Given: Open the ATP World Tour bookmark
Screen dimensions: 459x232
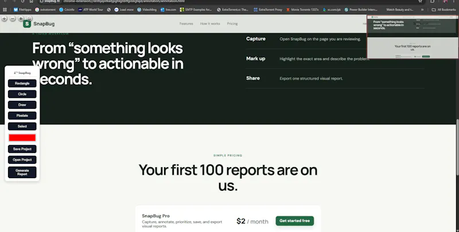Looking at the screenshot, I should point(91,10).
